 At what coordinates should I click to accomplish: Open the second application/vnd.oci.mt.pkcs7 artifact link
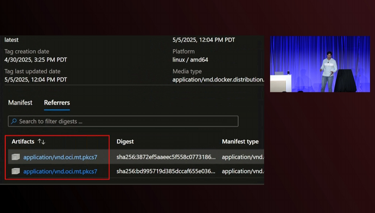pyautogui.click(x=60, y=171)
